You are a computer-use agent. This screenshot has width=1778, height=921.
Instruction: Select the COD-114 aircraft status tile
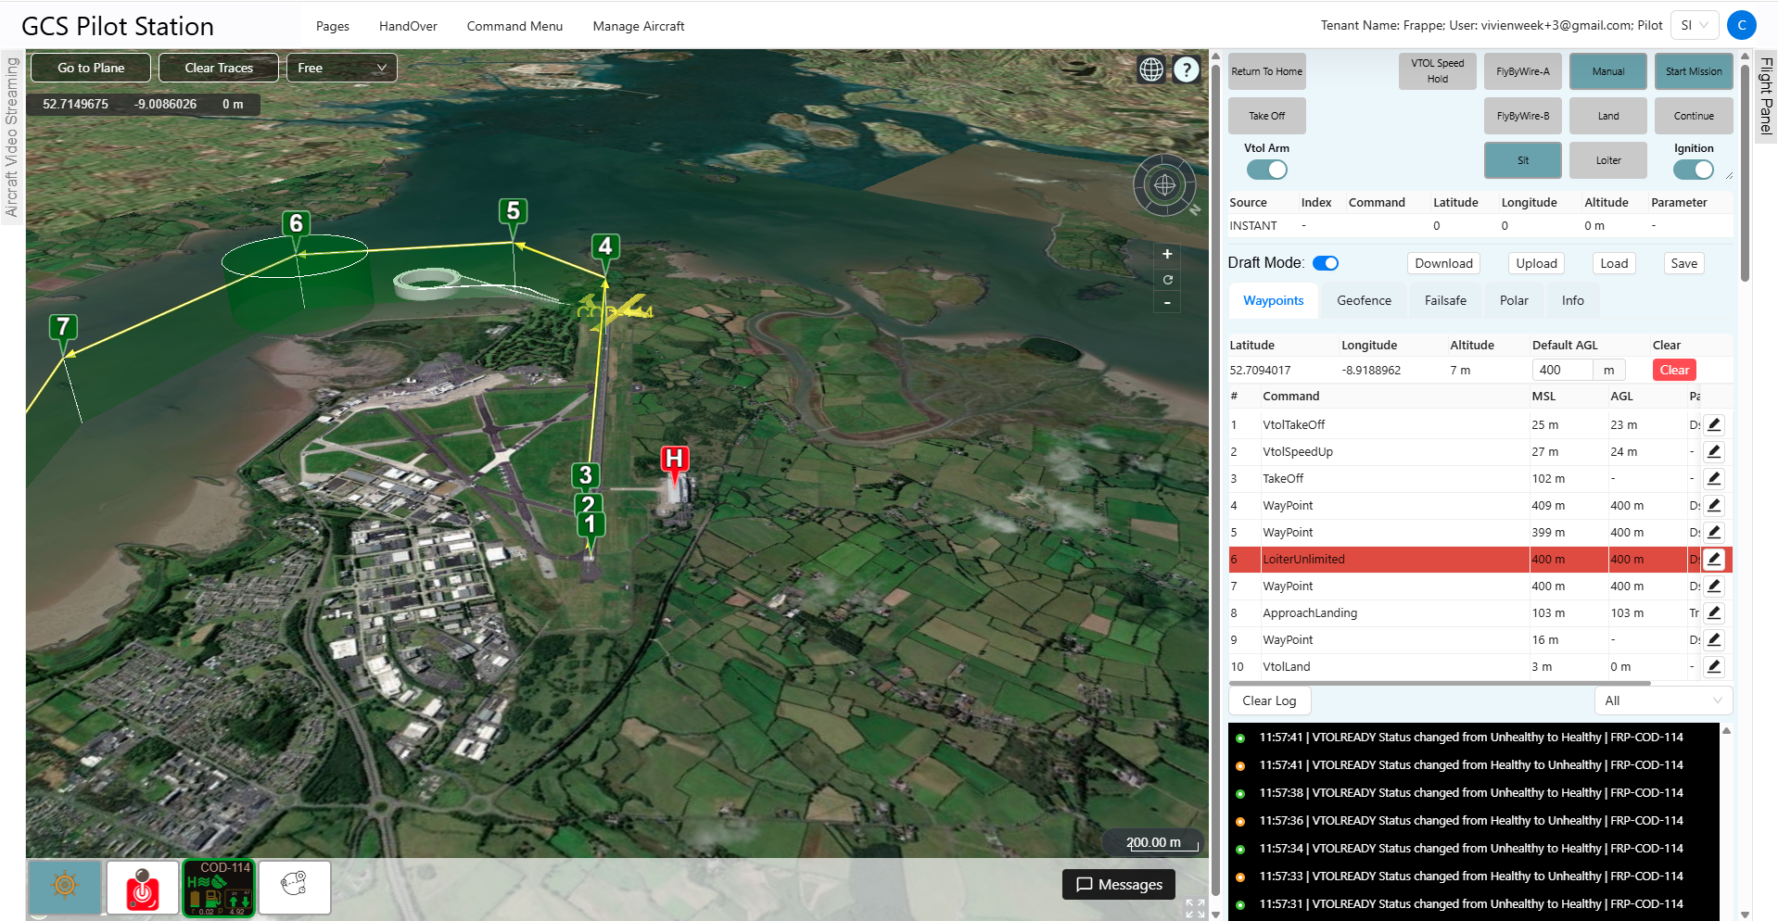pos(219,888)
